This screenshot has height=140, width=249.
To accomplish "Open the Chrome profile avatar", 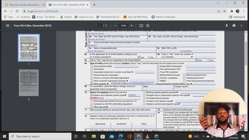I will coord(238,11).
